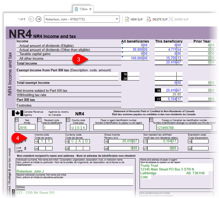
Task: Click the DELETE SLIP button label
Action: (x=160, y=19)
